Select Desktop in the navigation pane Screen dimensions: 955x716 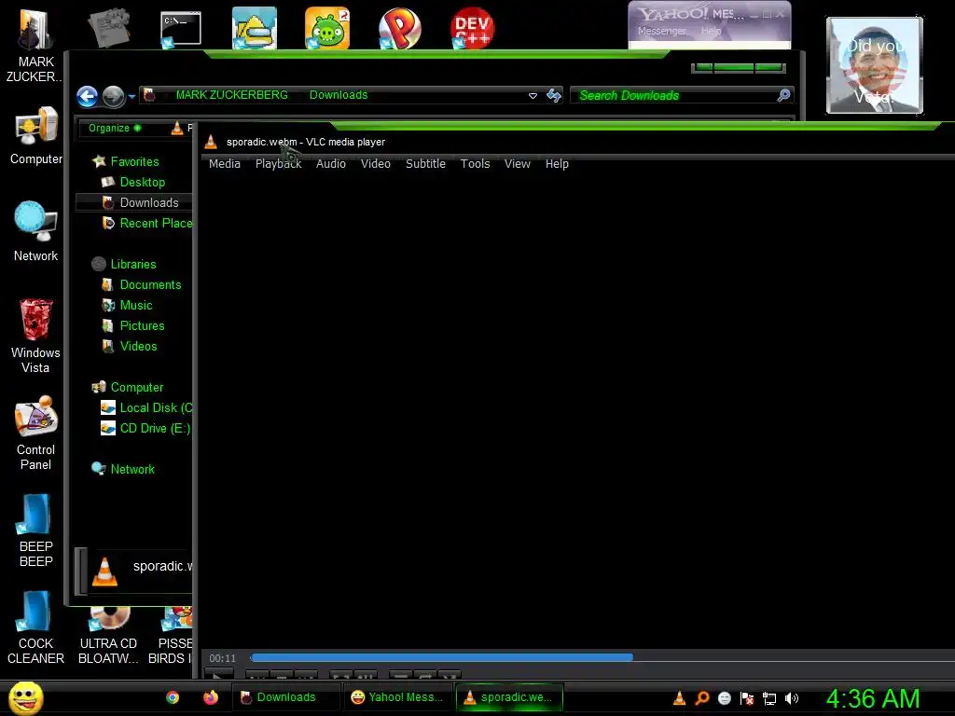[142, 182]
